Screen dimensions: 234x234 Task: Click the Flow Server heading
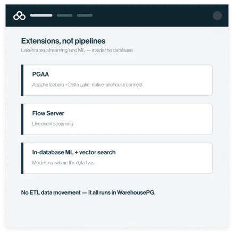48,113
